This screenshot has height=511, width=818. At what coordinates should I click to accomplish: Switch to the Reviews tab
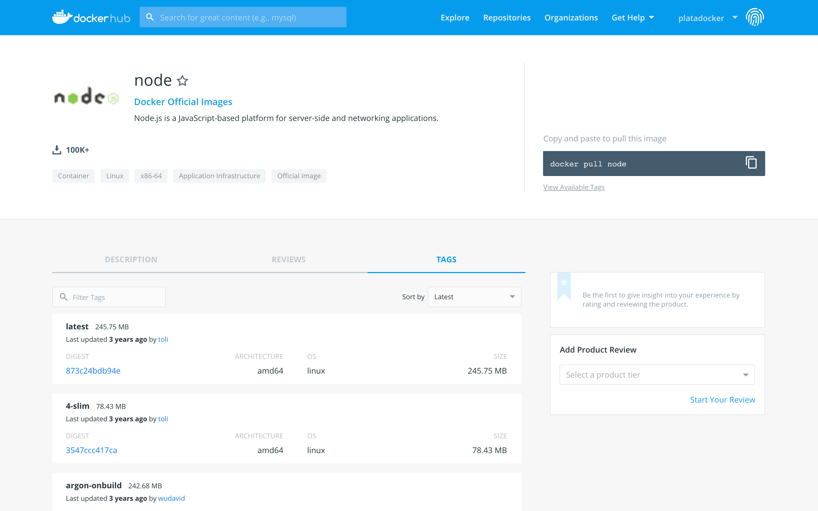288,259
